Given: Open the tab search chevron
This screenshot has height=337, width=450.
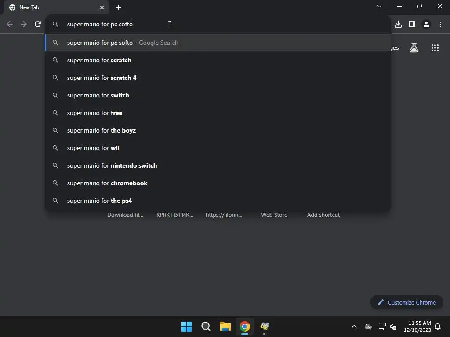Looking at the screenshot, I should coord(379,6).
